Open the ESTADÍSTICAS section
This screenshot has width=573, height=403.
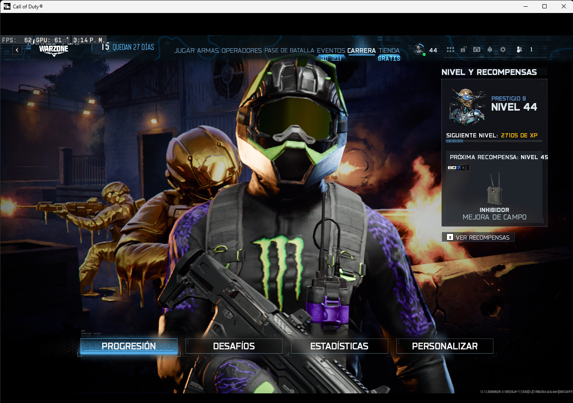[x=339, y=346]
